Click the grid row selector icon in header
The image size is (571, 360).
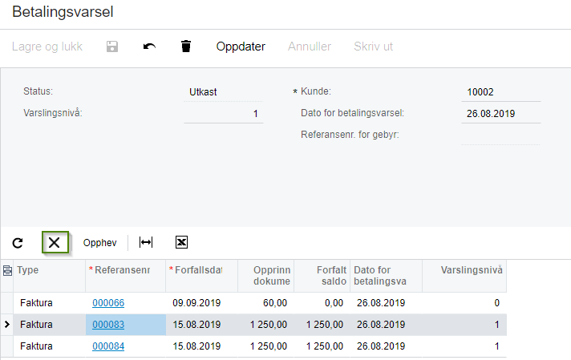(x=7, y=270)
